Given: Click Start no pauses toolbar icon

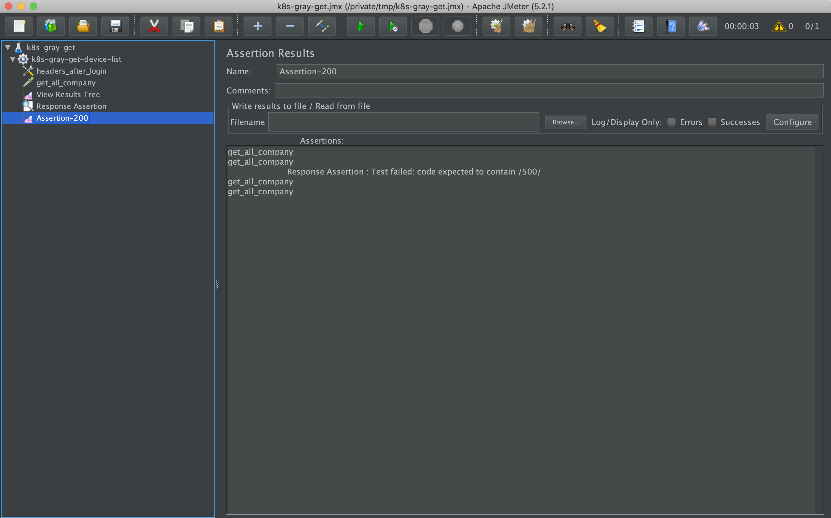Looking at the screenshot, I should pos(393,26).
